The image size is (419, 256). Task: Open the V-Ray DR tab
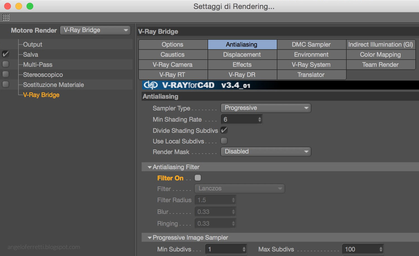[242, 75]
